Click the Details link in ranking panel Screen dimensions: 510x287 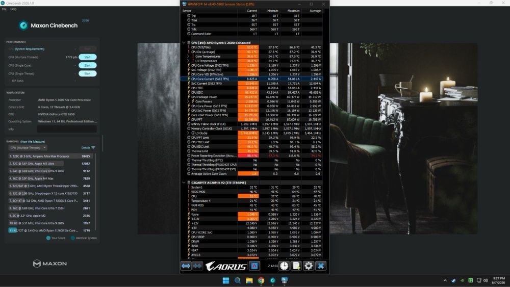[x=86, y=147]
